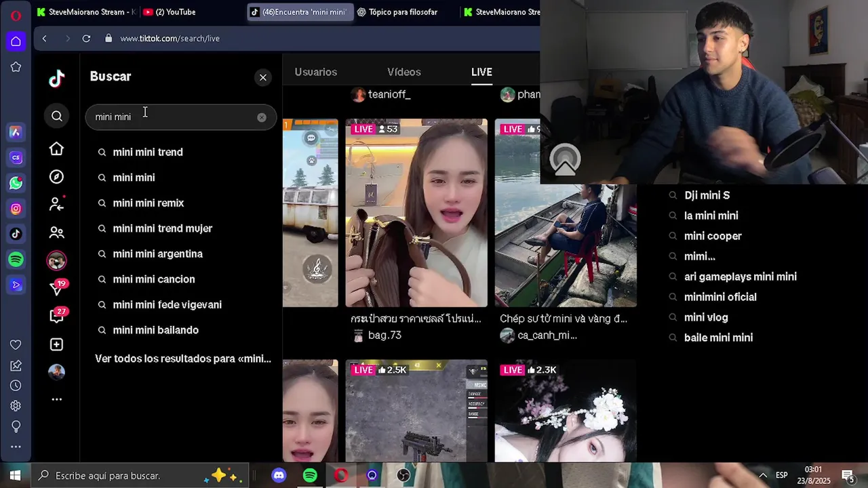
Task: Open the Explore compass icon
Action: coord(57,177)
